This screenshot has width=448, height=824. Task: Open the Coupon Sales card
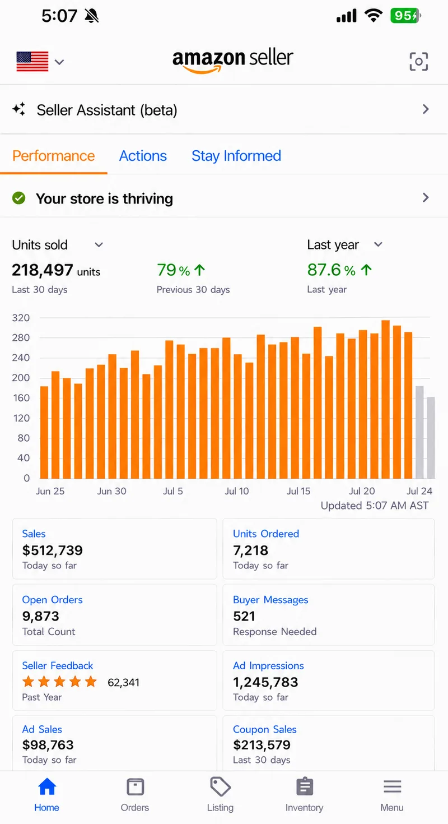(328, 743)
